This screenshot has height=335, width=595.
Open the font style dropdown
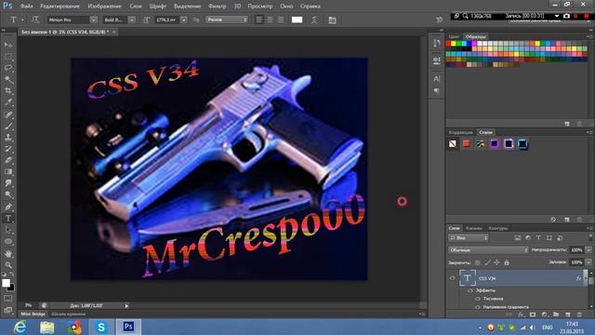[132, 20]
